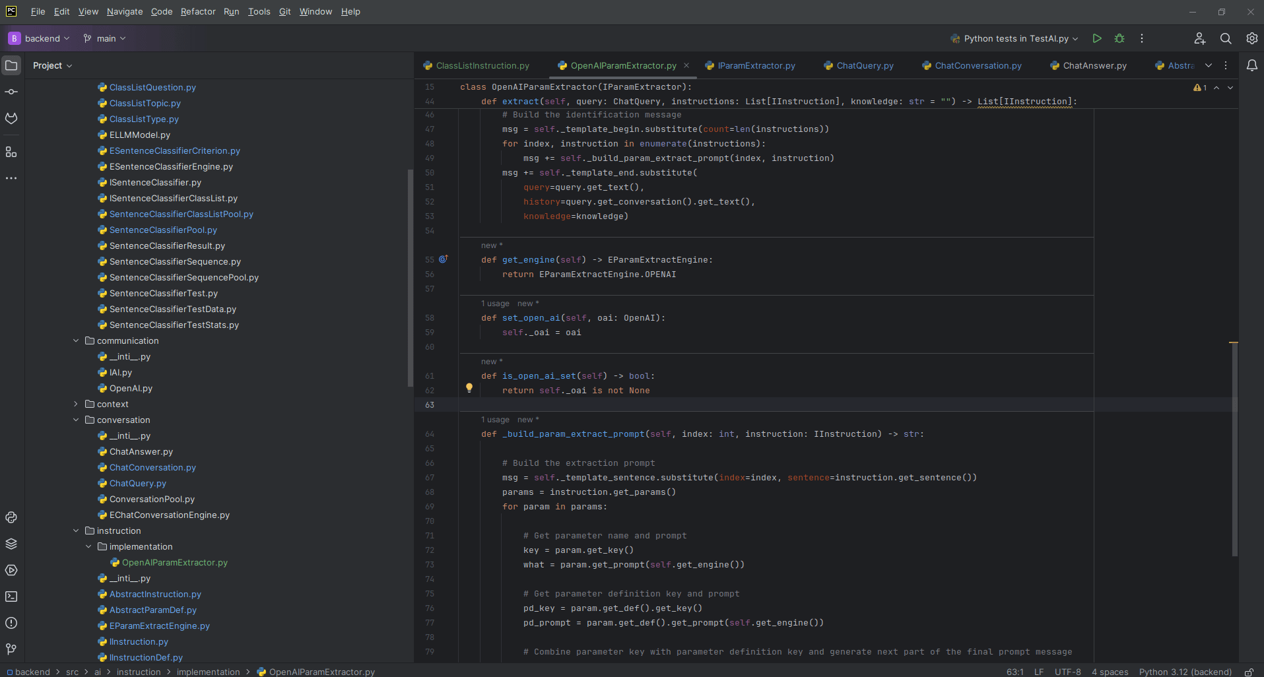Click Search Everywhere magnifier icon

[1226, 38]
